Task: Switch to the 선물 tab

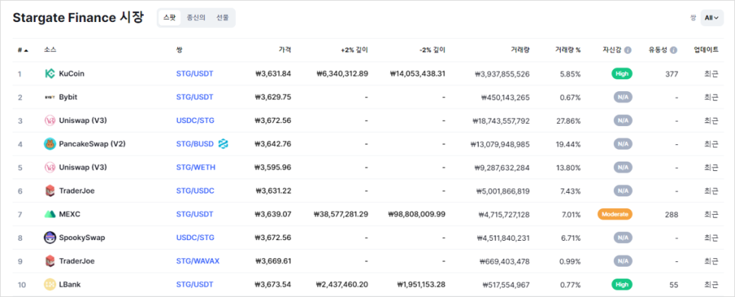Action: pyautogui.click(x=223, y=17)
